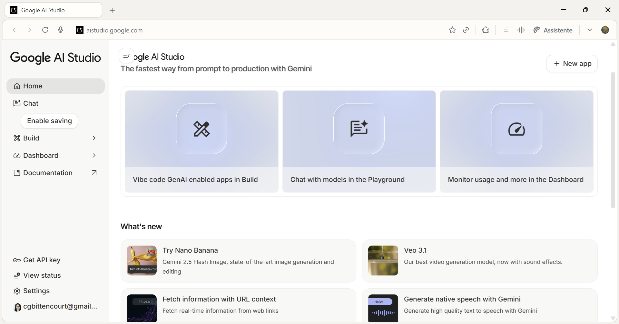
Task: Open the Try Nano Banana thumbnail
Action: [142, 261]
